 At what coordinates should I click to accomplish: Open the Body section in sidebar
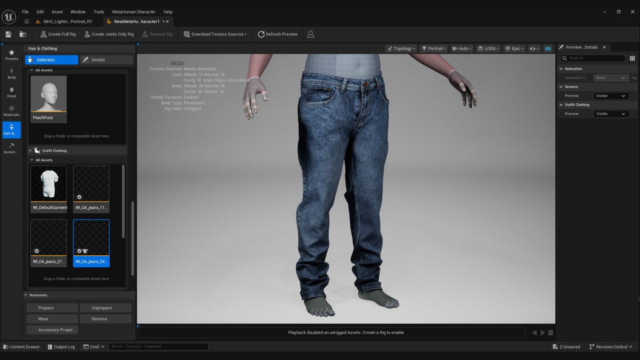coord(11,74)
